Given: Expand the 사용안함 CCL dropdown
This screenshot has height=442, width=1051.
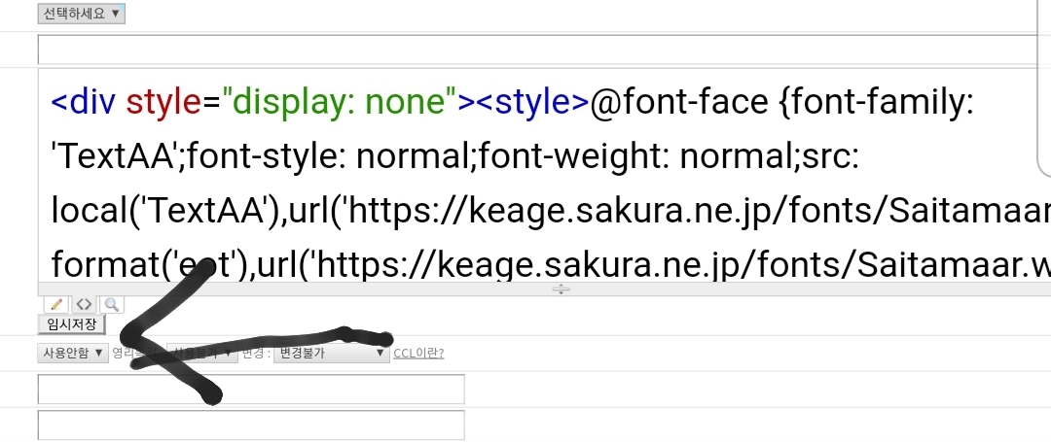Looking at the screenshot, I should point(73,353).
